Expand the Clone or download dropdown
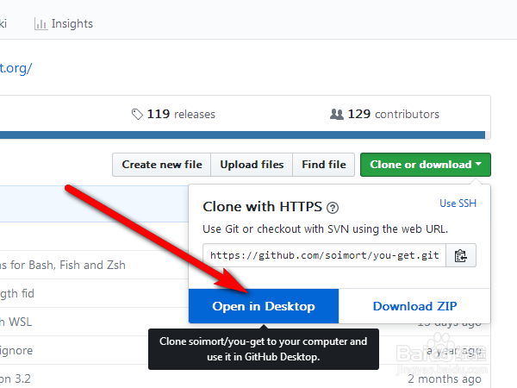 426,165
